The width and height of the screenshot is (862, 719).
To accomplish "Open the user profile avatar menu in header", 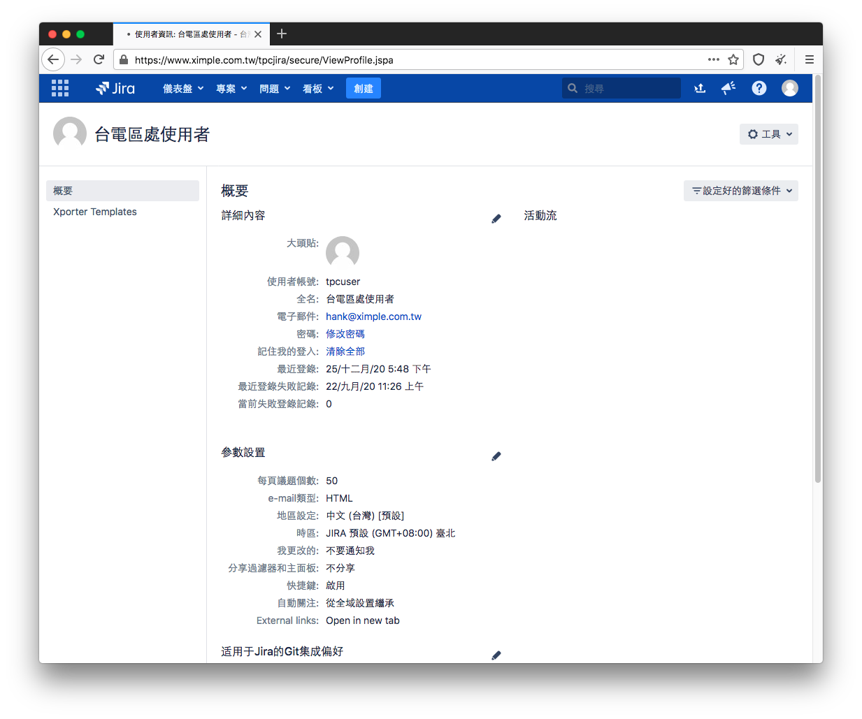I will [x=790, y=88].
